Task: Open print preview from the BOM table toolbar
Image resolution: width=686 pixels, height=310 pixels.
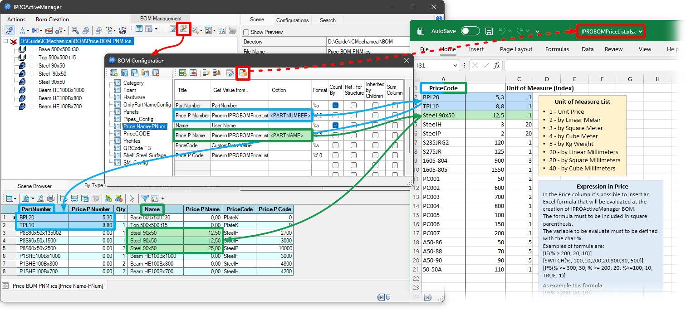Action: coord(39,198)
